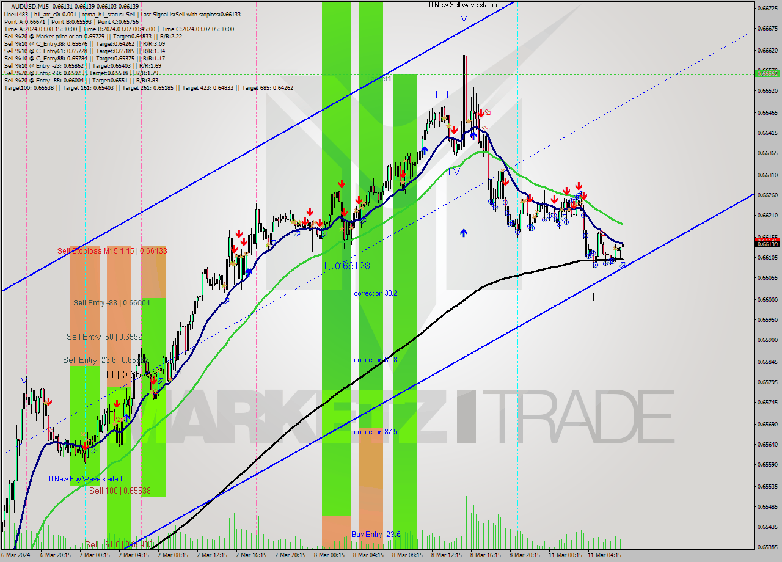This screenshot has height=562, width=782.
Task: Click the '8 Mar 08:15' time axis label
Action: (x=407, y=555)
